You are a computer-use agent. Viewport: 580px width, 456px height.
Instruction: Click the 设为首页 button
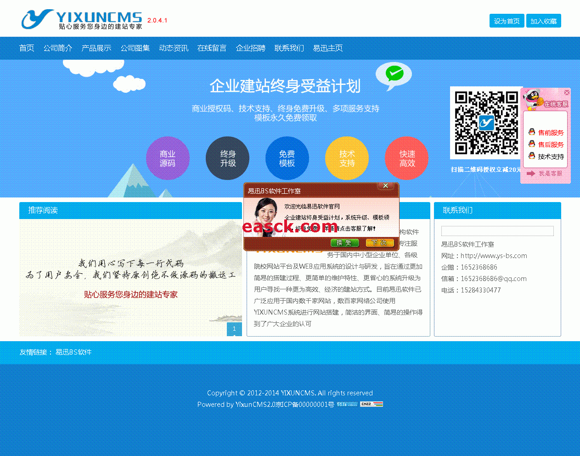point(507,21)
